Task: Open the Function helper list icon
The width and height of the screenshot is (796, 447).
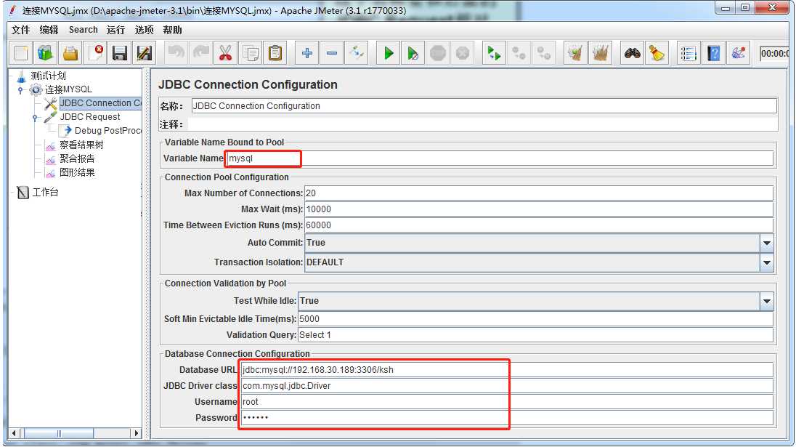Action: coord(689,53)
